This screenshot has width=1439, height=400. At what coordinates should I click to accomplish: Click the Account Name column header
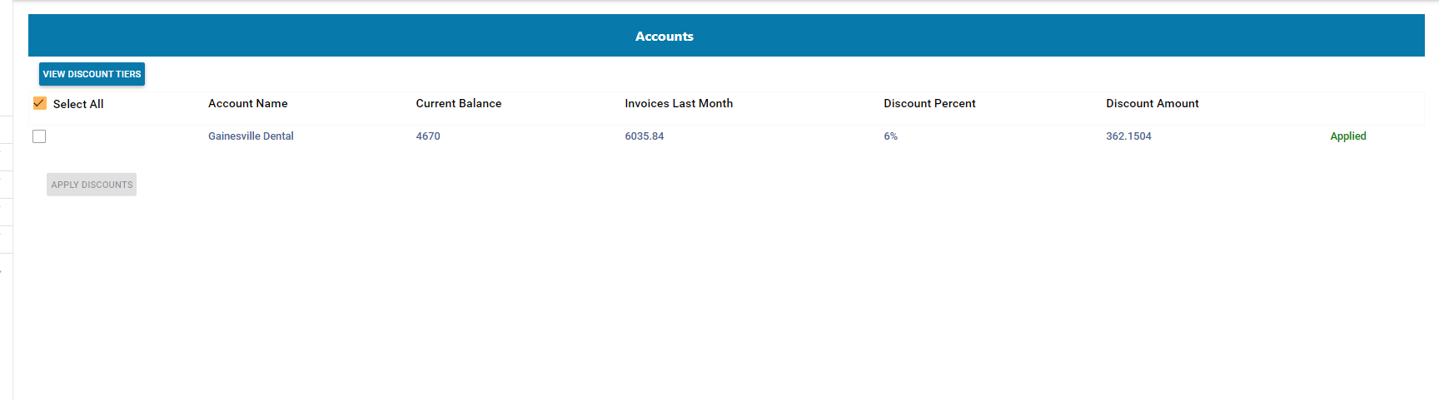pyautogui.click(x=248, y=103)
